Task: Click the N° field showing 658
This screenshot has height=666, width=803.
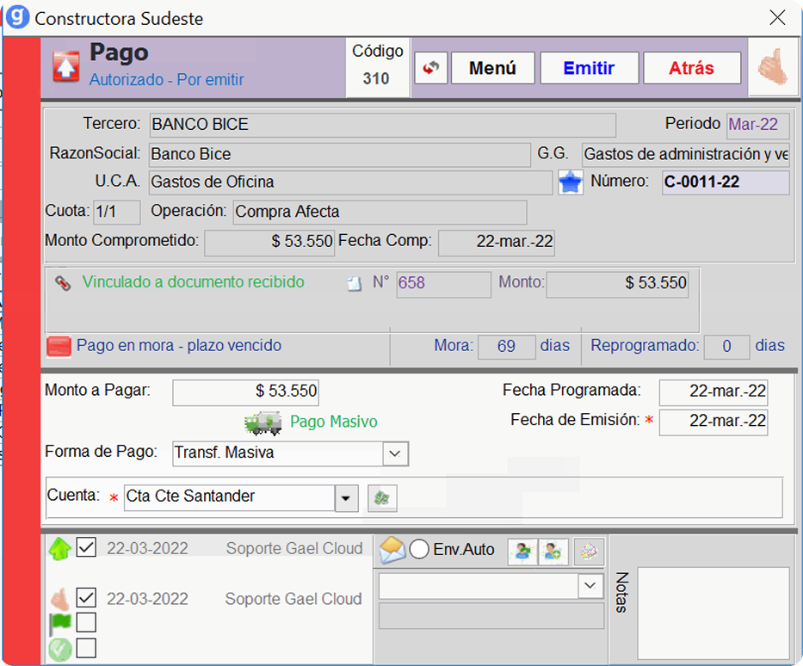Action: 443,284
